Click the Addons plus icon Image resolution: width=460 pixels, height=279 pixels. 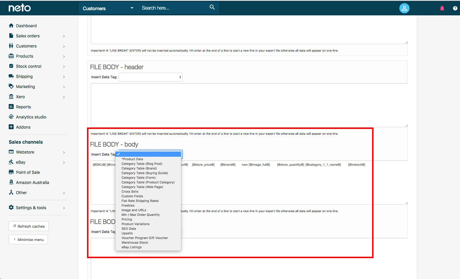pos(11,127)
